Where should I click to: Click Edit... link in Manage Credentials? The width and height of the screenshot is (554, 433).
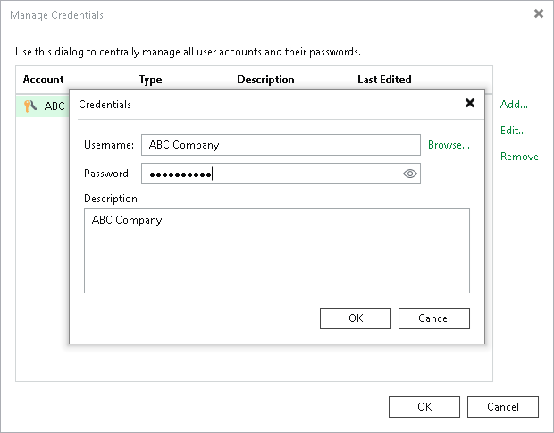point(513,131)
